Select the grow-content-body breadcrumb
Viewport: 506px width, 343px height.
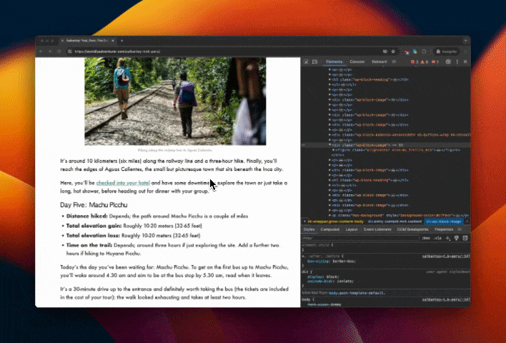point(336,222)
